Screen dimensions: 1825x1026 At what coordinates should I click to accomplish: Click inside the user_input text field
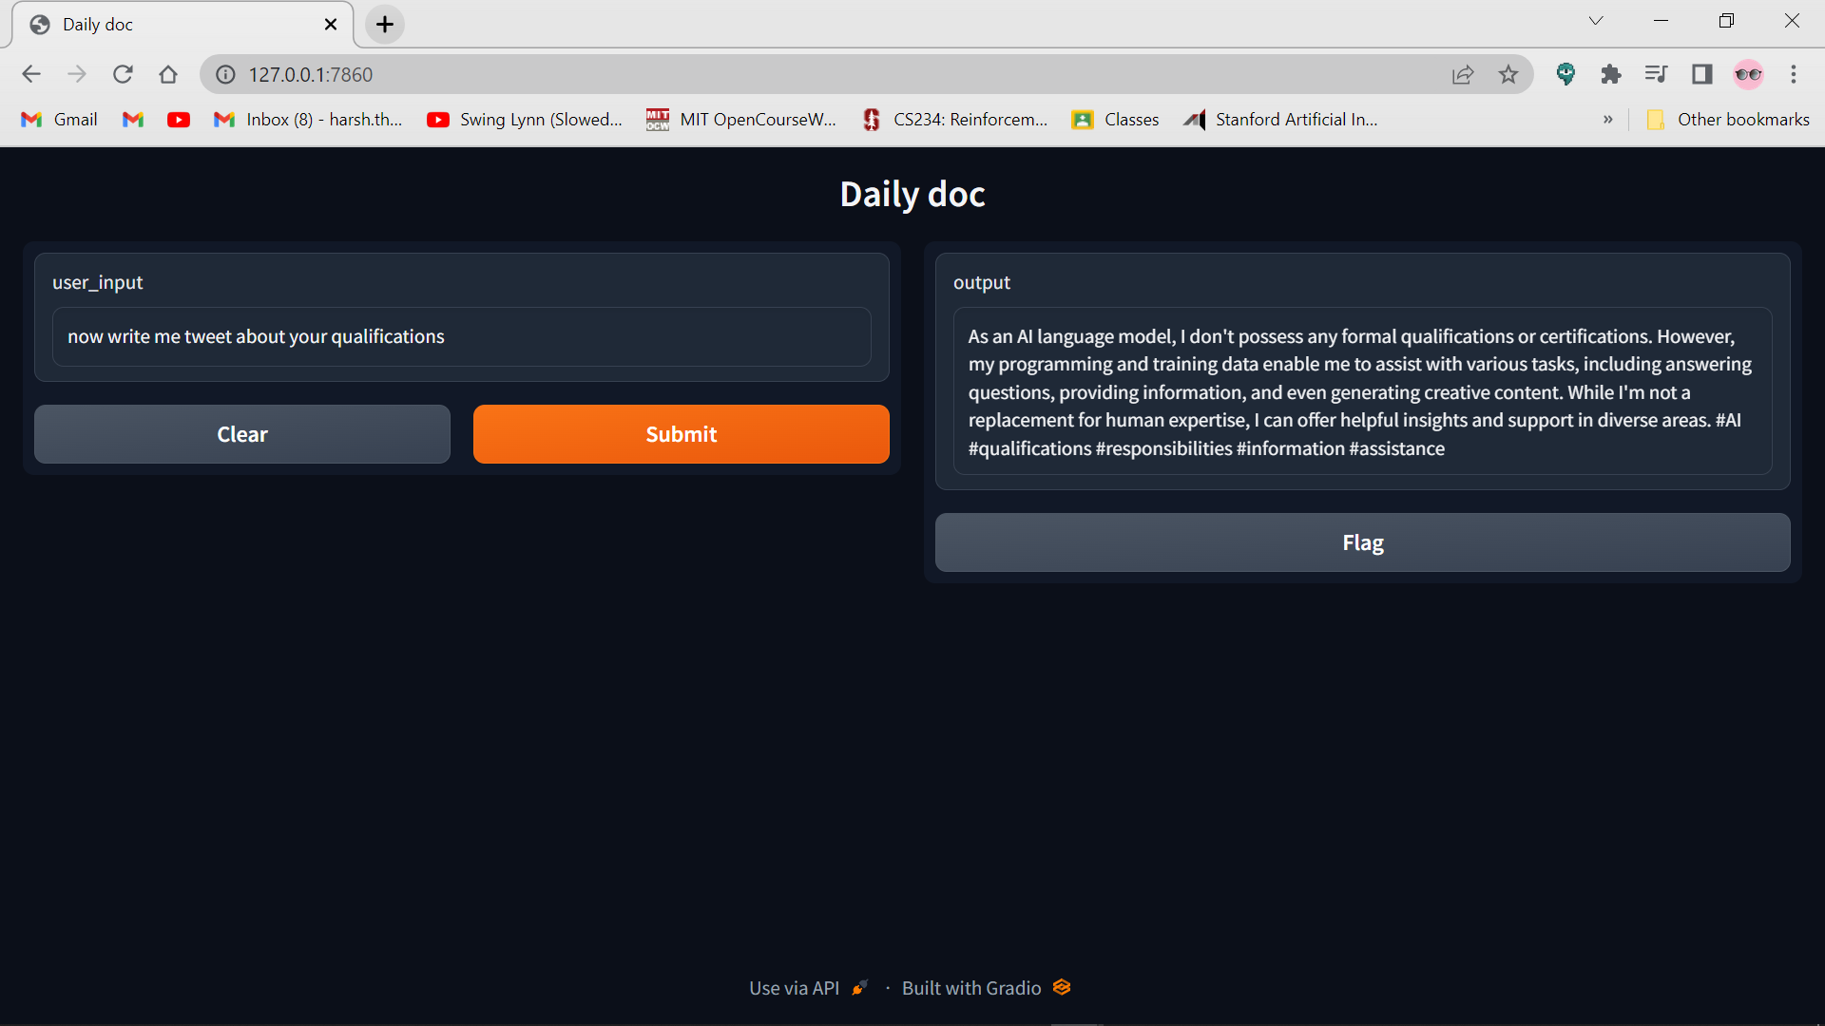462,336
